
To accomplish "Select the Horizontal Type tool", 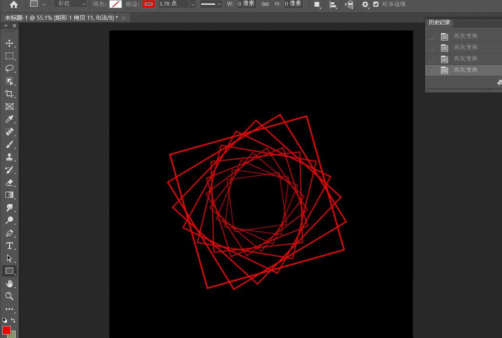I will click(9, 246).
